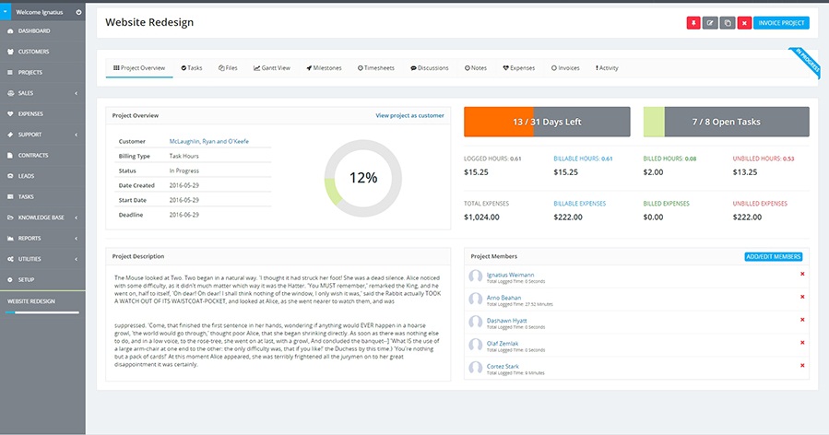The height and width of the screenshot is (435, 829).
Task: Click the copy project icon
Action: 727,23
